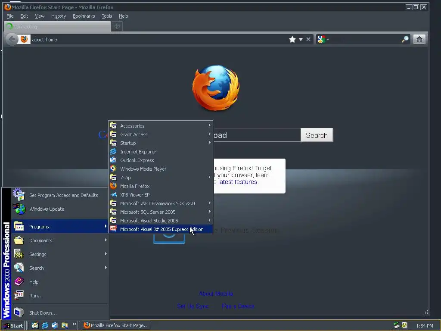
Task: Click the toolbar search box field
Action: click(365, 39)
